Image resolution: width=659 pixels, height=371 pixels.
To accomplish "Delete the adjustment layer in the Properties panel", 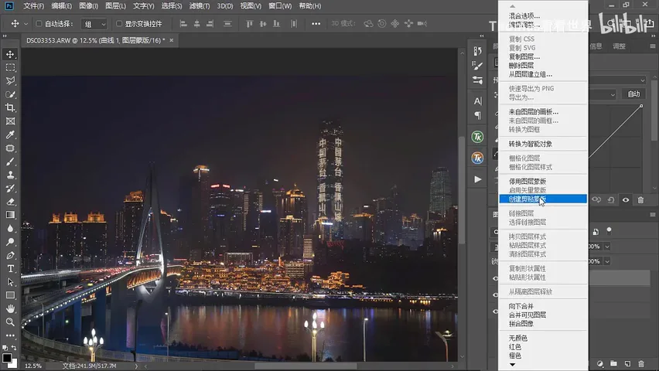I will coord(640,200).
